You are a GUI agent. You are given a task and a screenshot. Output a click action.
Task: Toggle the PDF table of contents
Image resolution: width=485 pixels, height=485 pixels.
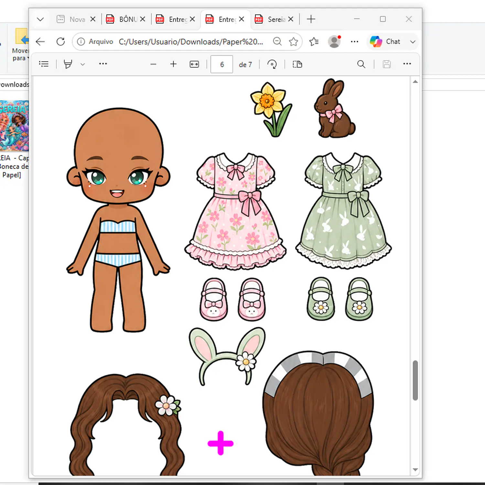[44, 64]
